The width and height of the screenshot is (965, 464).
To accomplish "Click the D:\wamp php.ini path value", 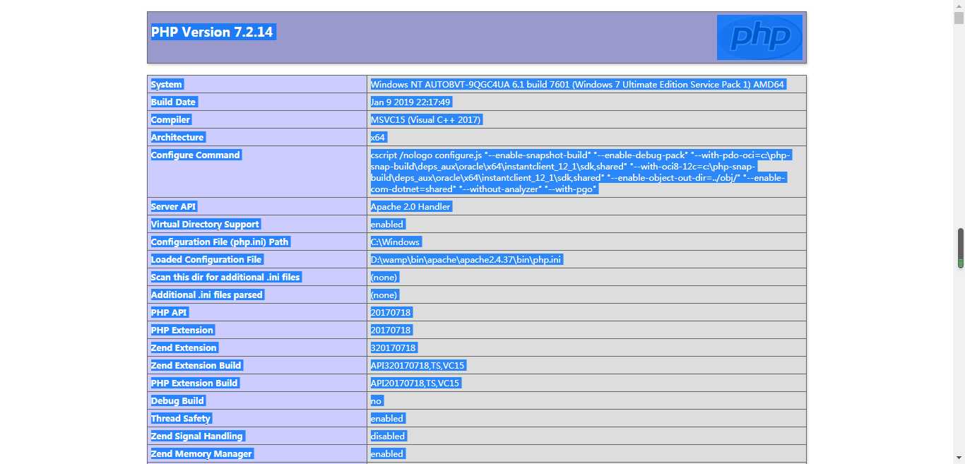I will (x=466, y=259).
